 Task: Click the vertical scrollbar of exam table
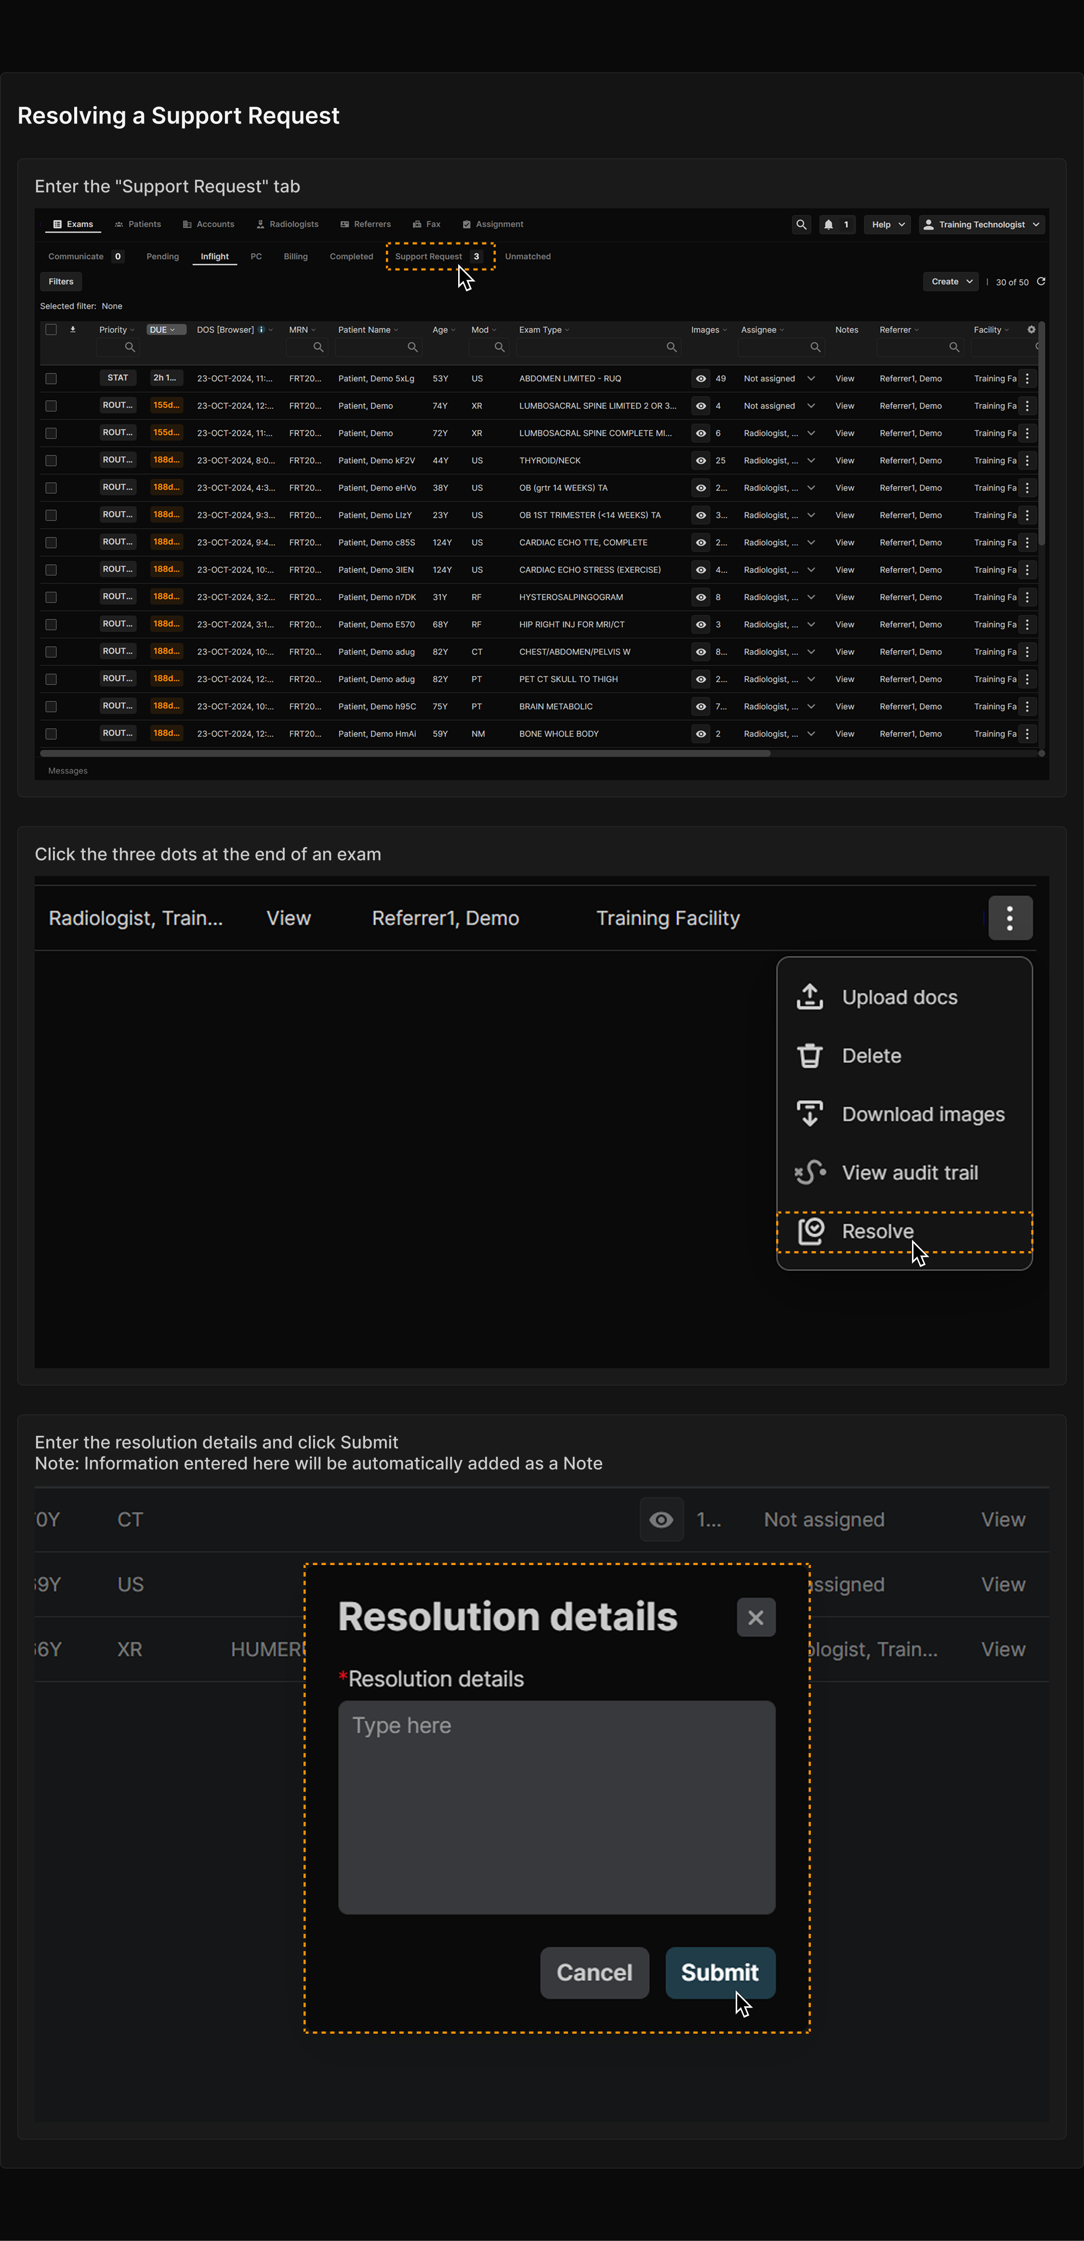(1041, 435)
